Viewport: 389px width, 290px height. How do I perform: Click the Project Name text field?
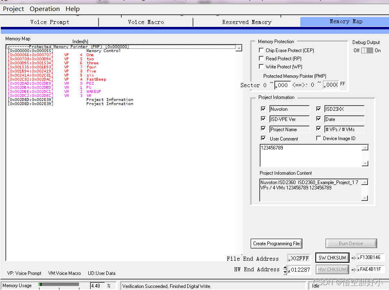tap(290, 130)
